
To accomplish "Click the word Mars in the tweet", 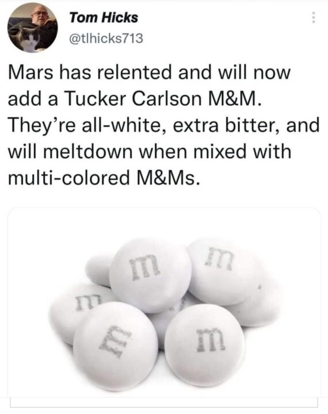I will click(30, 72).
